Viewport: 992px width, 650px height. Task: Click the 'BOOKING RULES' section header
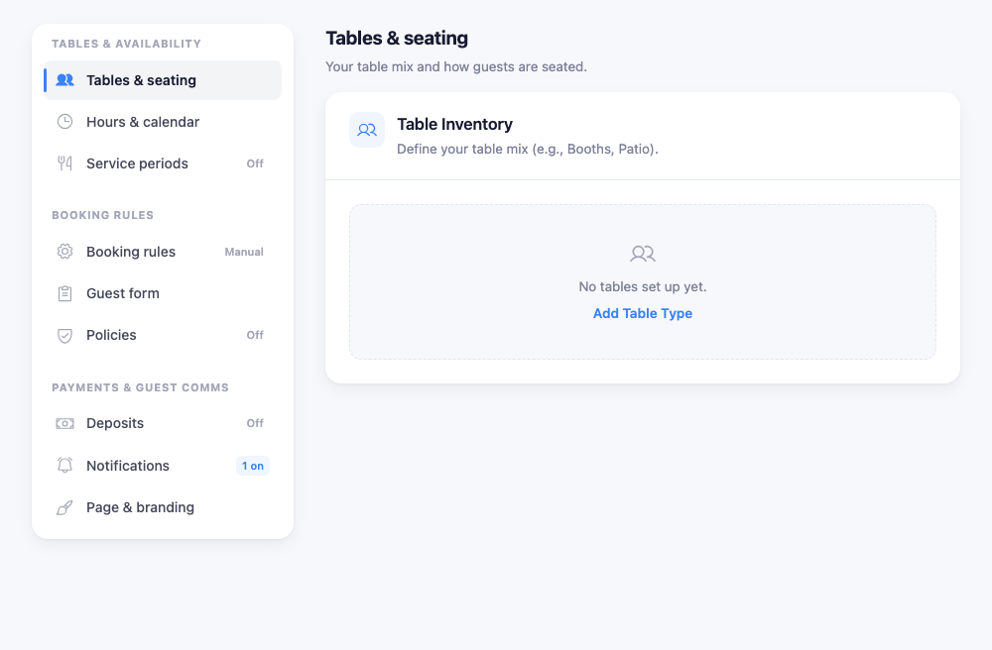102,215
